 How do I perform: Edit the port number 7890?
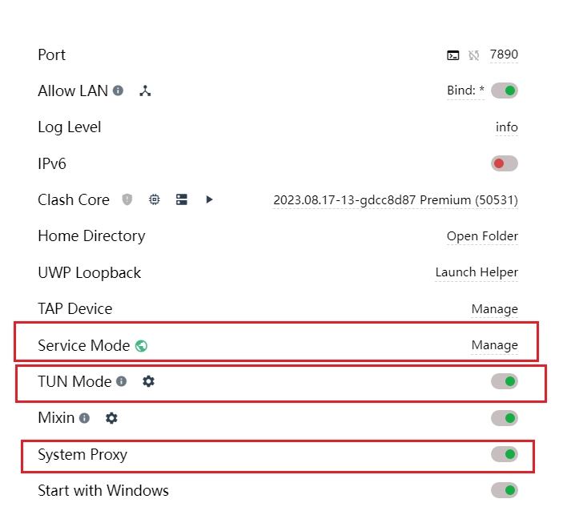[504, 54]
